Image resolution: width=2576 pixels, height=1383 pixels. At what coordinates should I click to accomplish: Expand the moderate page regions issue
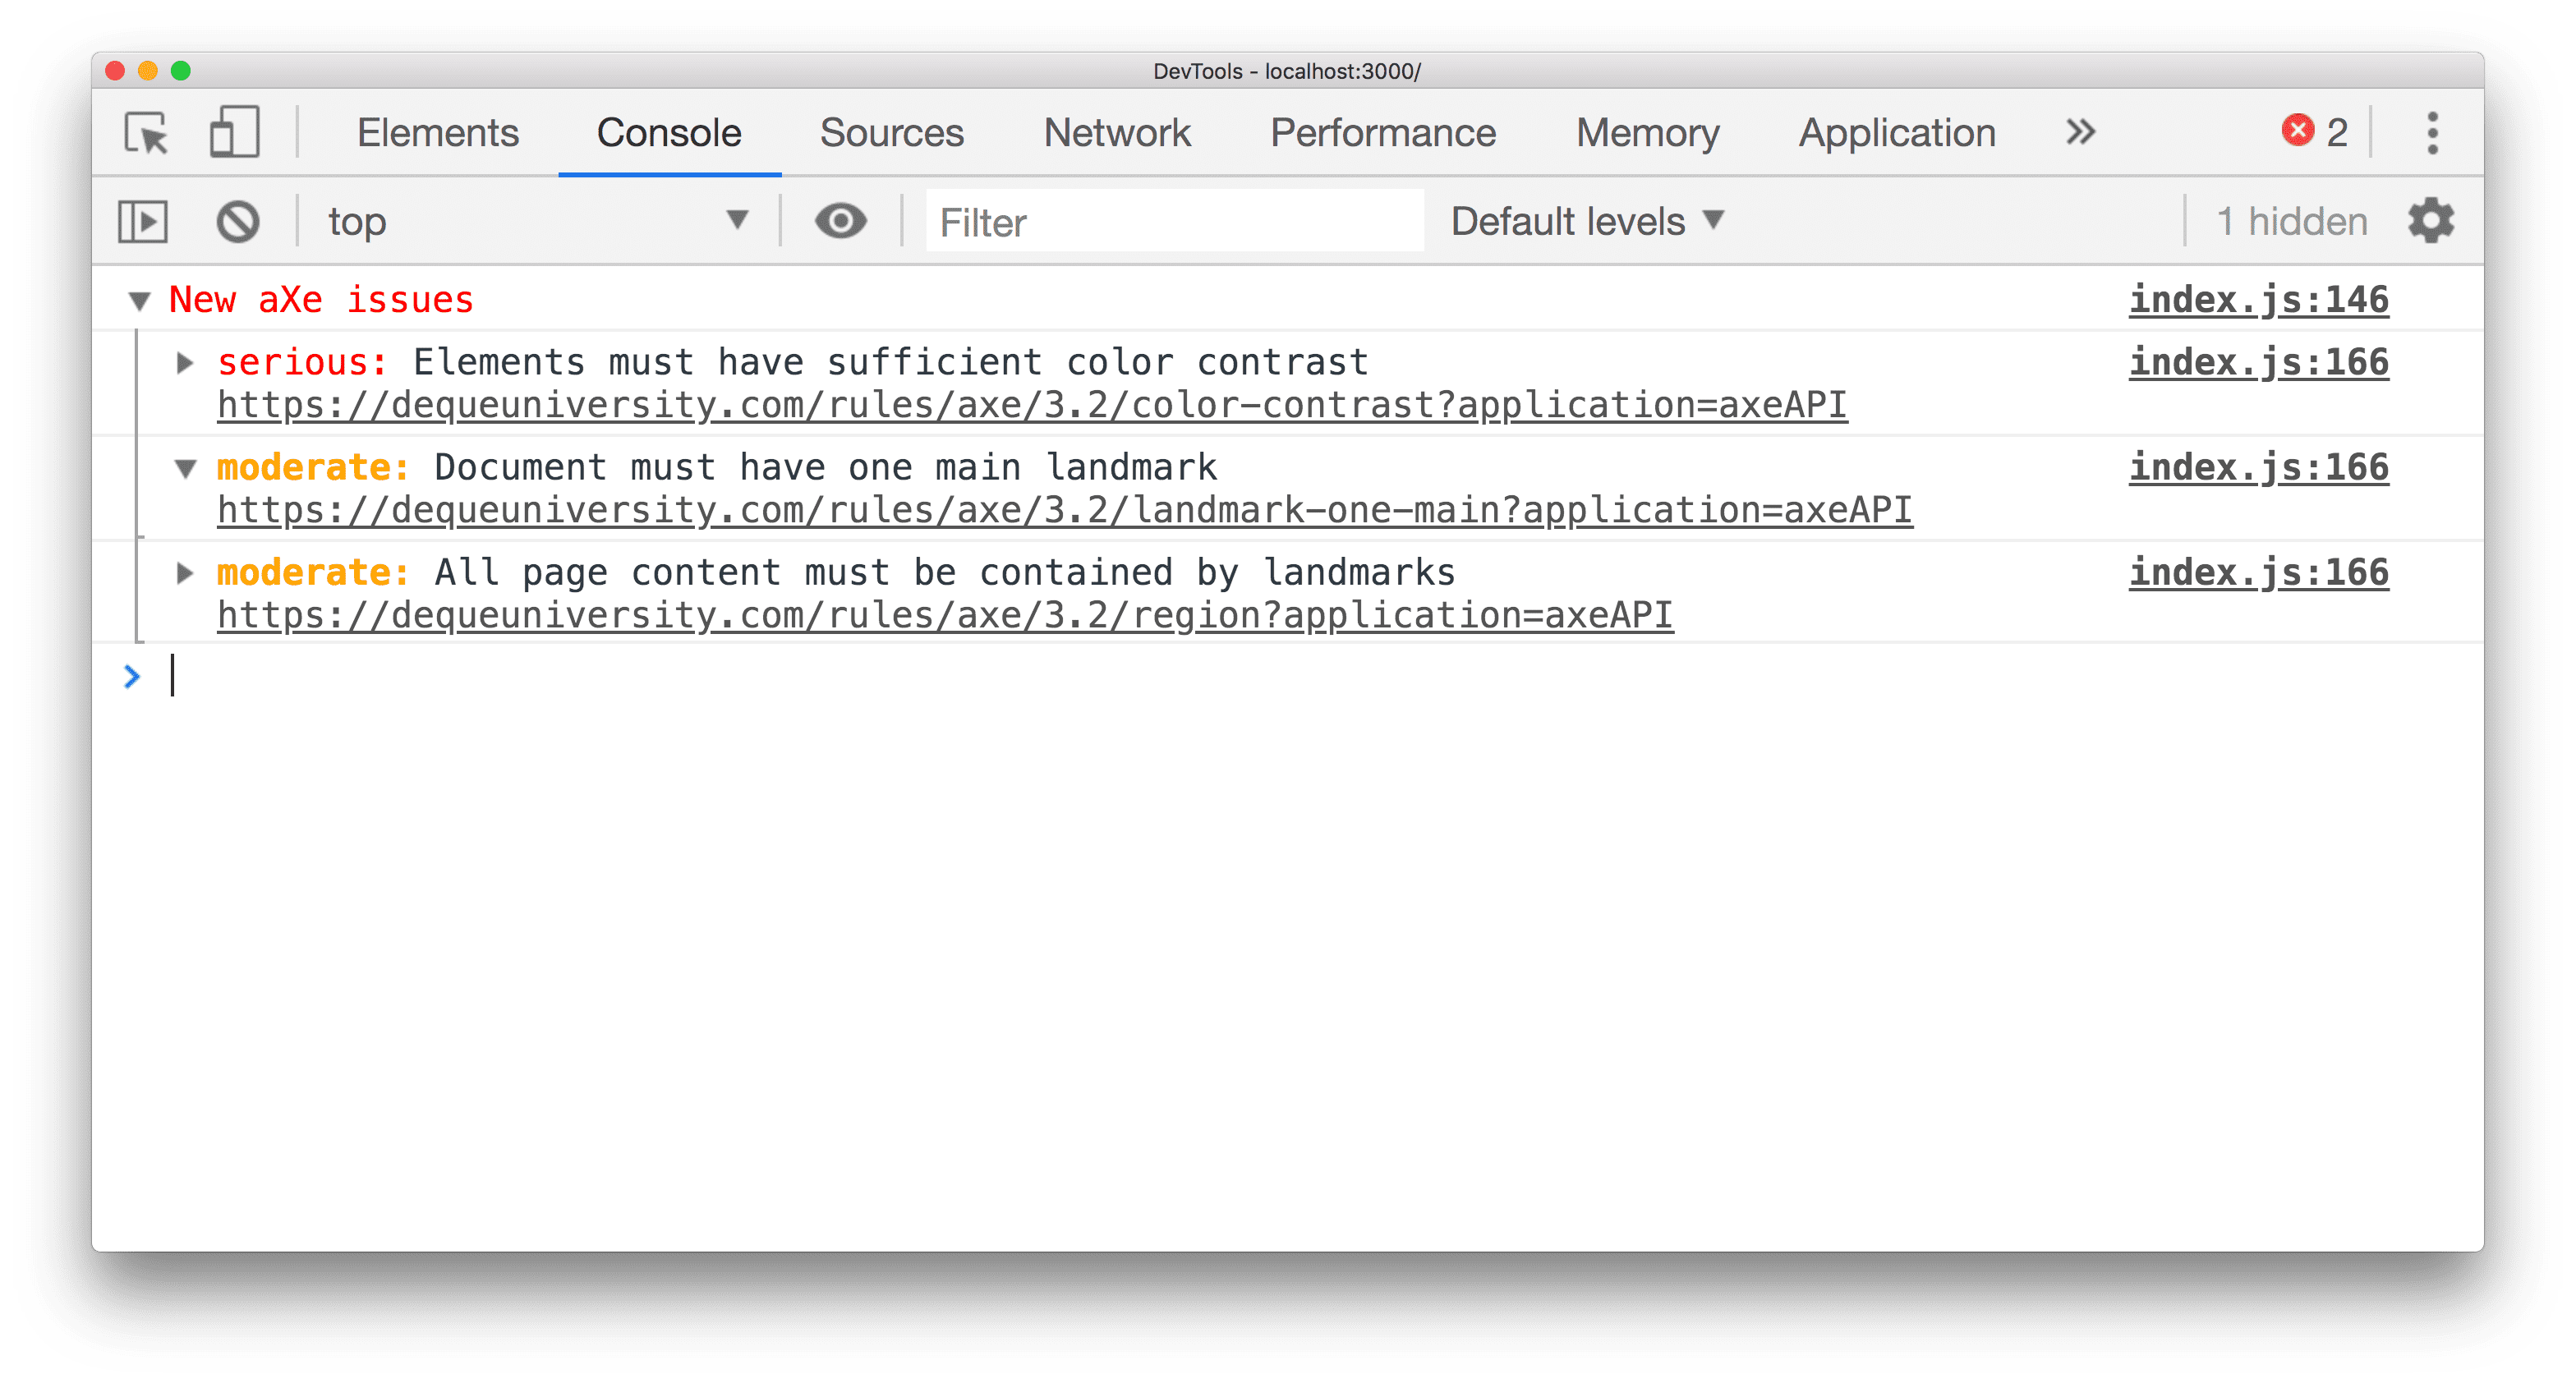[x=186, y=572]
